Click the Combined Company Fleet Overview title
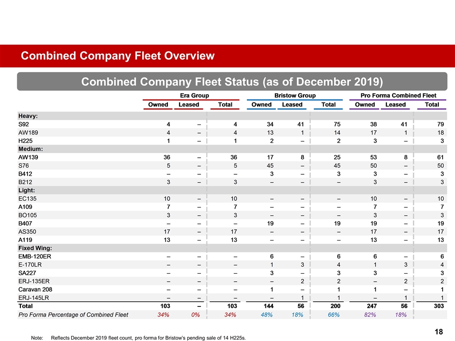Screen dimensions: 455x341 [118, 56]
